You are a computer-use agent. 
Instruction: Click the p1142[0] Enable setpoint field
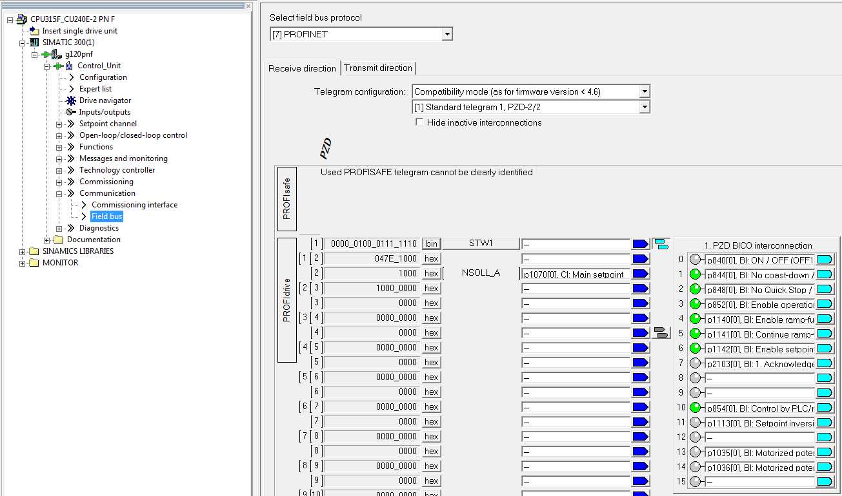[759, 348]
